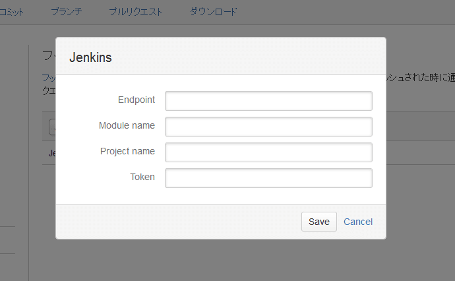455x281 pixels.
Task: Click the Jenkins dialog title
Action: [90, 58]
